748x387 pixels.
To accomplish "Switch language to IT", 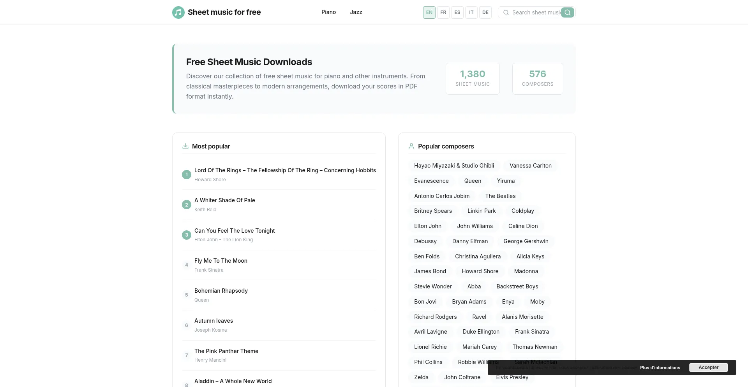I will 471,12.
